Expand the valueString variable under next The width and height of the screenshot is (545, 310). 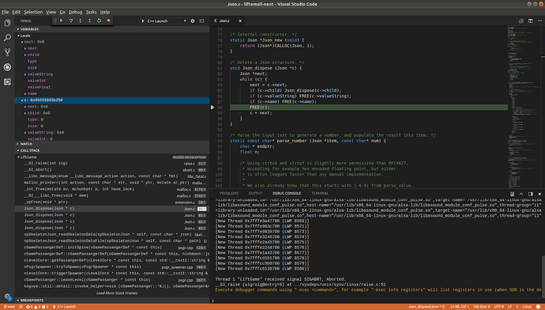point(25,74)
